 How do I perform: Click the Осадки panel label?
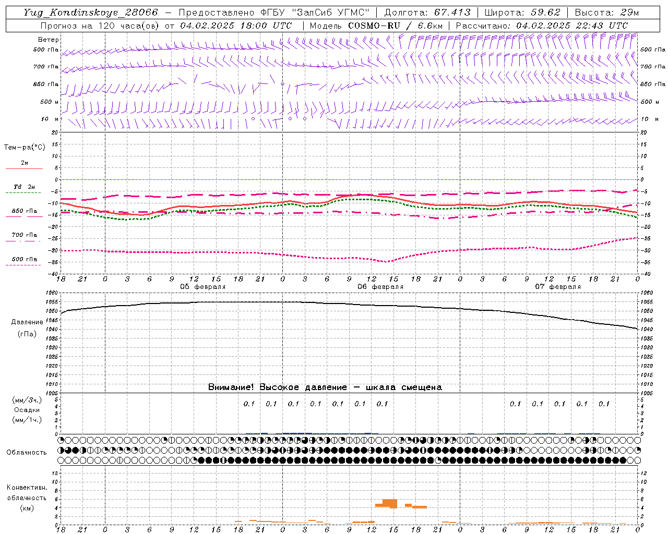pyautogui.click(x=27, y=410)
